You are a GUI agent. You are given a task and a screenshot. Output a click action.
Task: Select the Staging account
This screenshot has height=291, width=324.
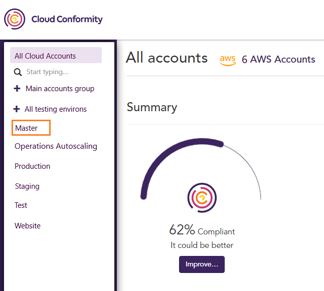tap(27, 186)
